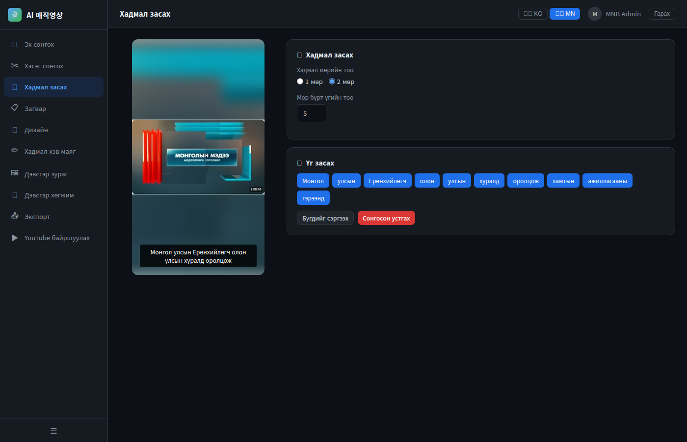Select the Ерөнхийлөгч word chip
Screen dimensions: 687x442
[388, 181]
